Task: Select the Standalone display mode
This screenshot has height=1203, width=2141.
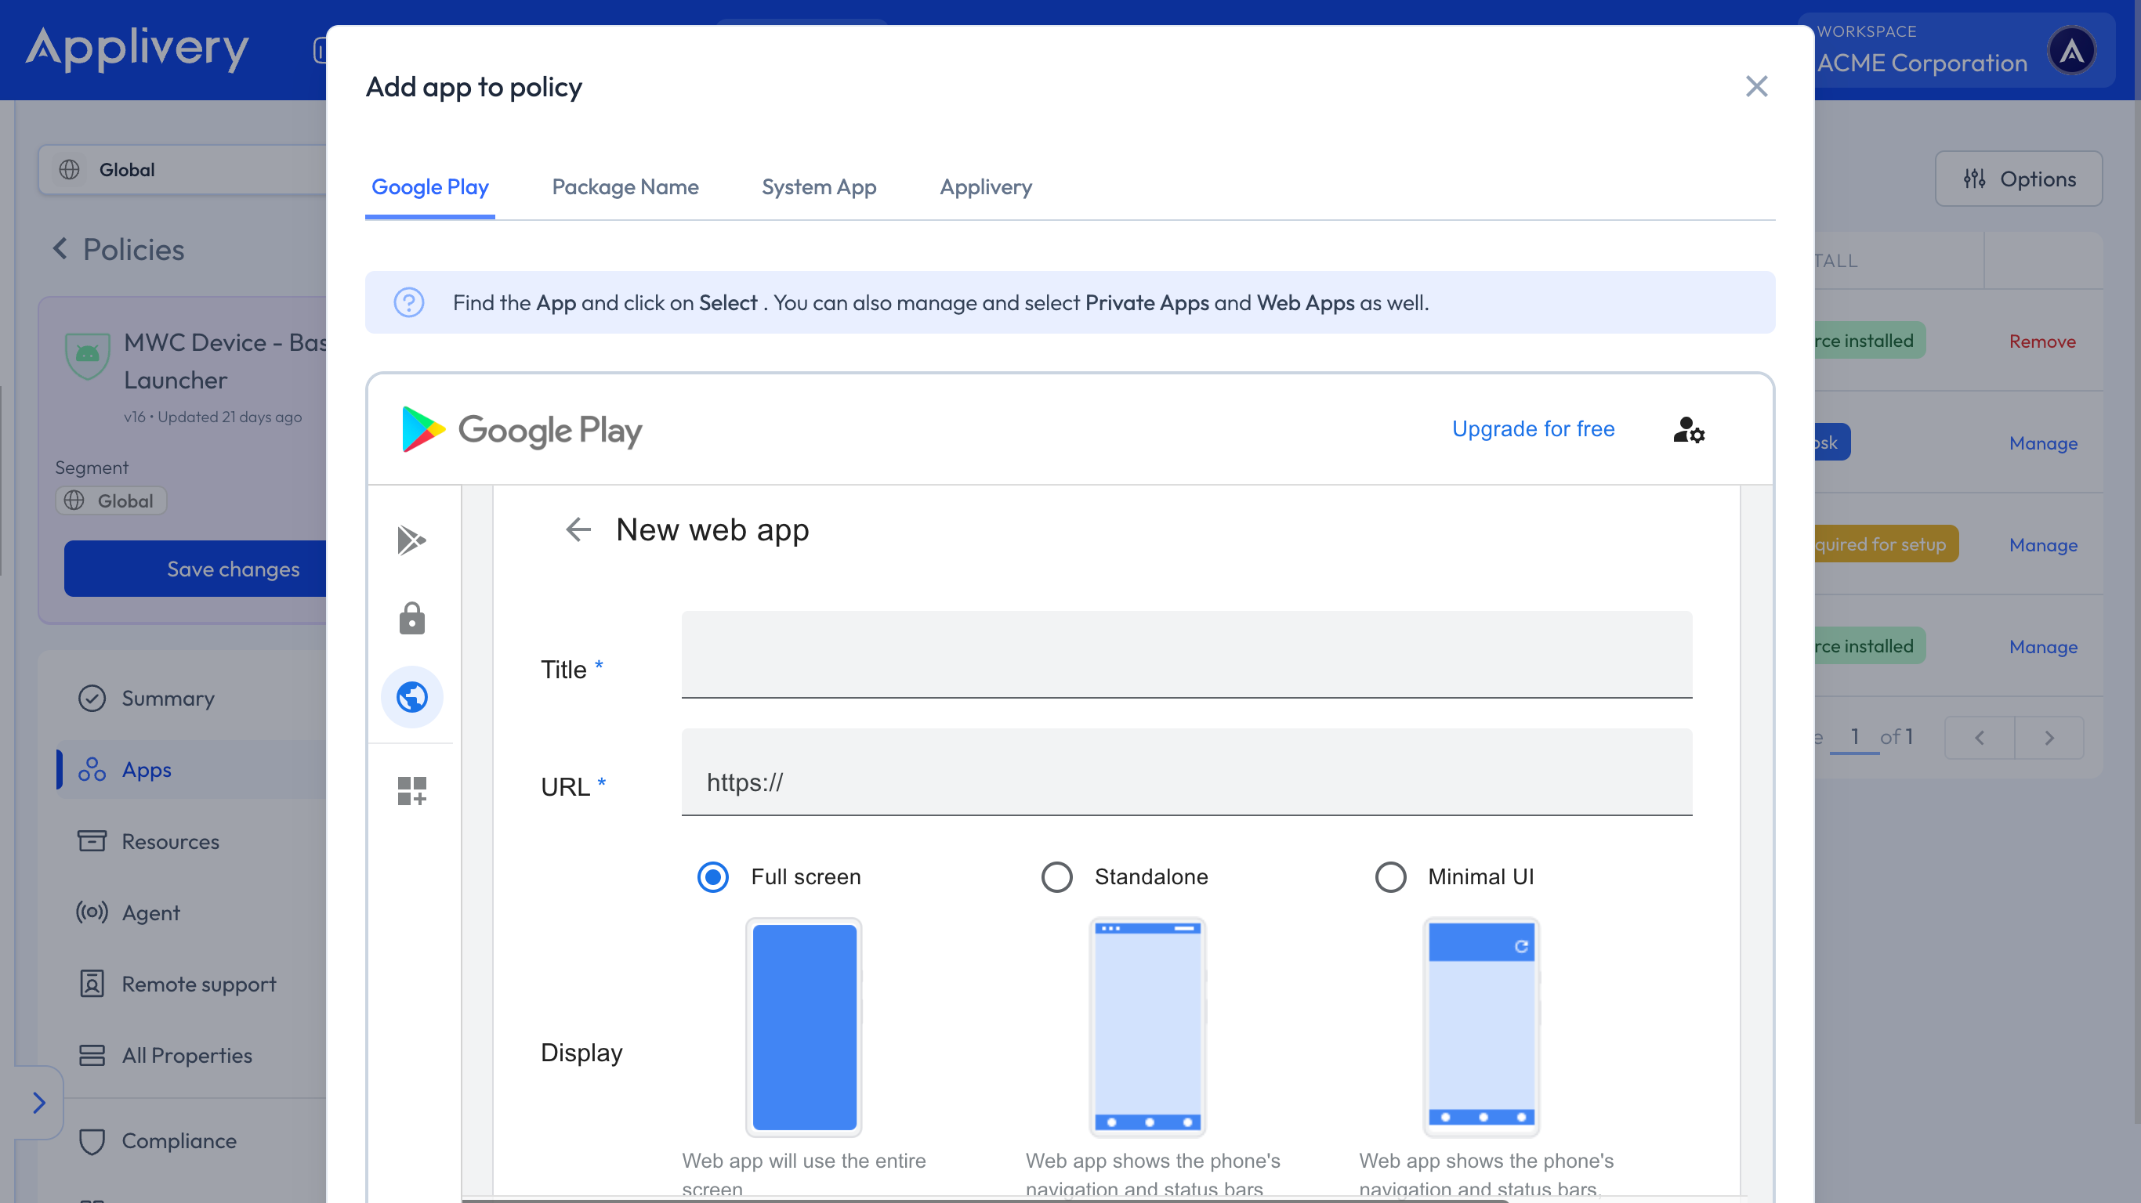Action: click(1056, 876)
